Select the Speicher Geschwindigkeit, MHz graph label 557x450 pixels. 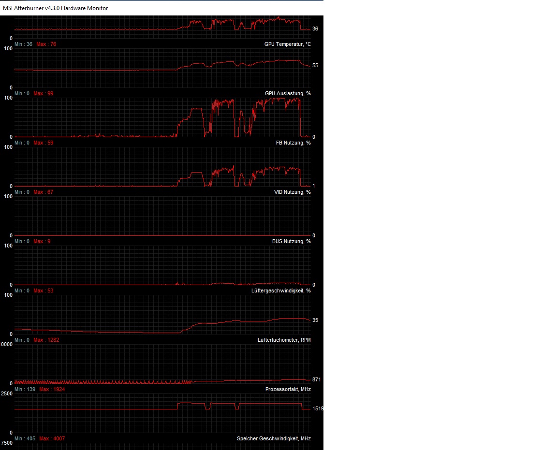point(274,438)
